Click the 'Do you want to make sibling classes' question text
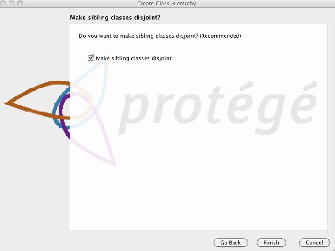The height and width of the screenshot is (251, 335). (126, 36)
